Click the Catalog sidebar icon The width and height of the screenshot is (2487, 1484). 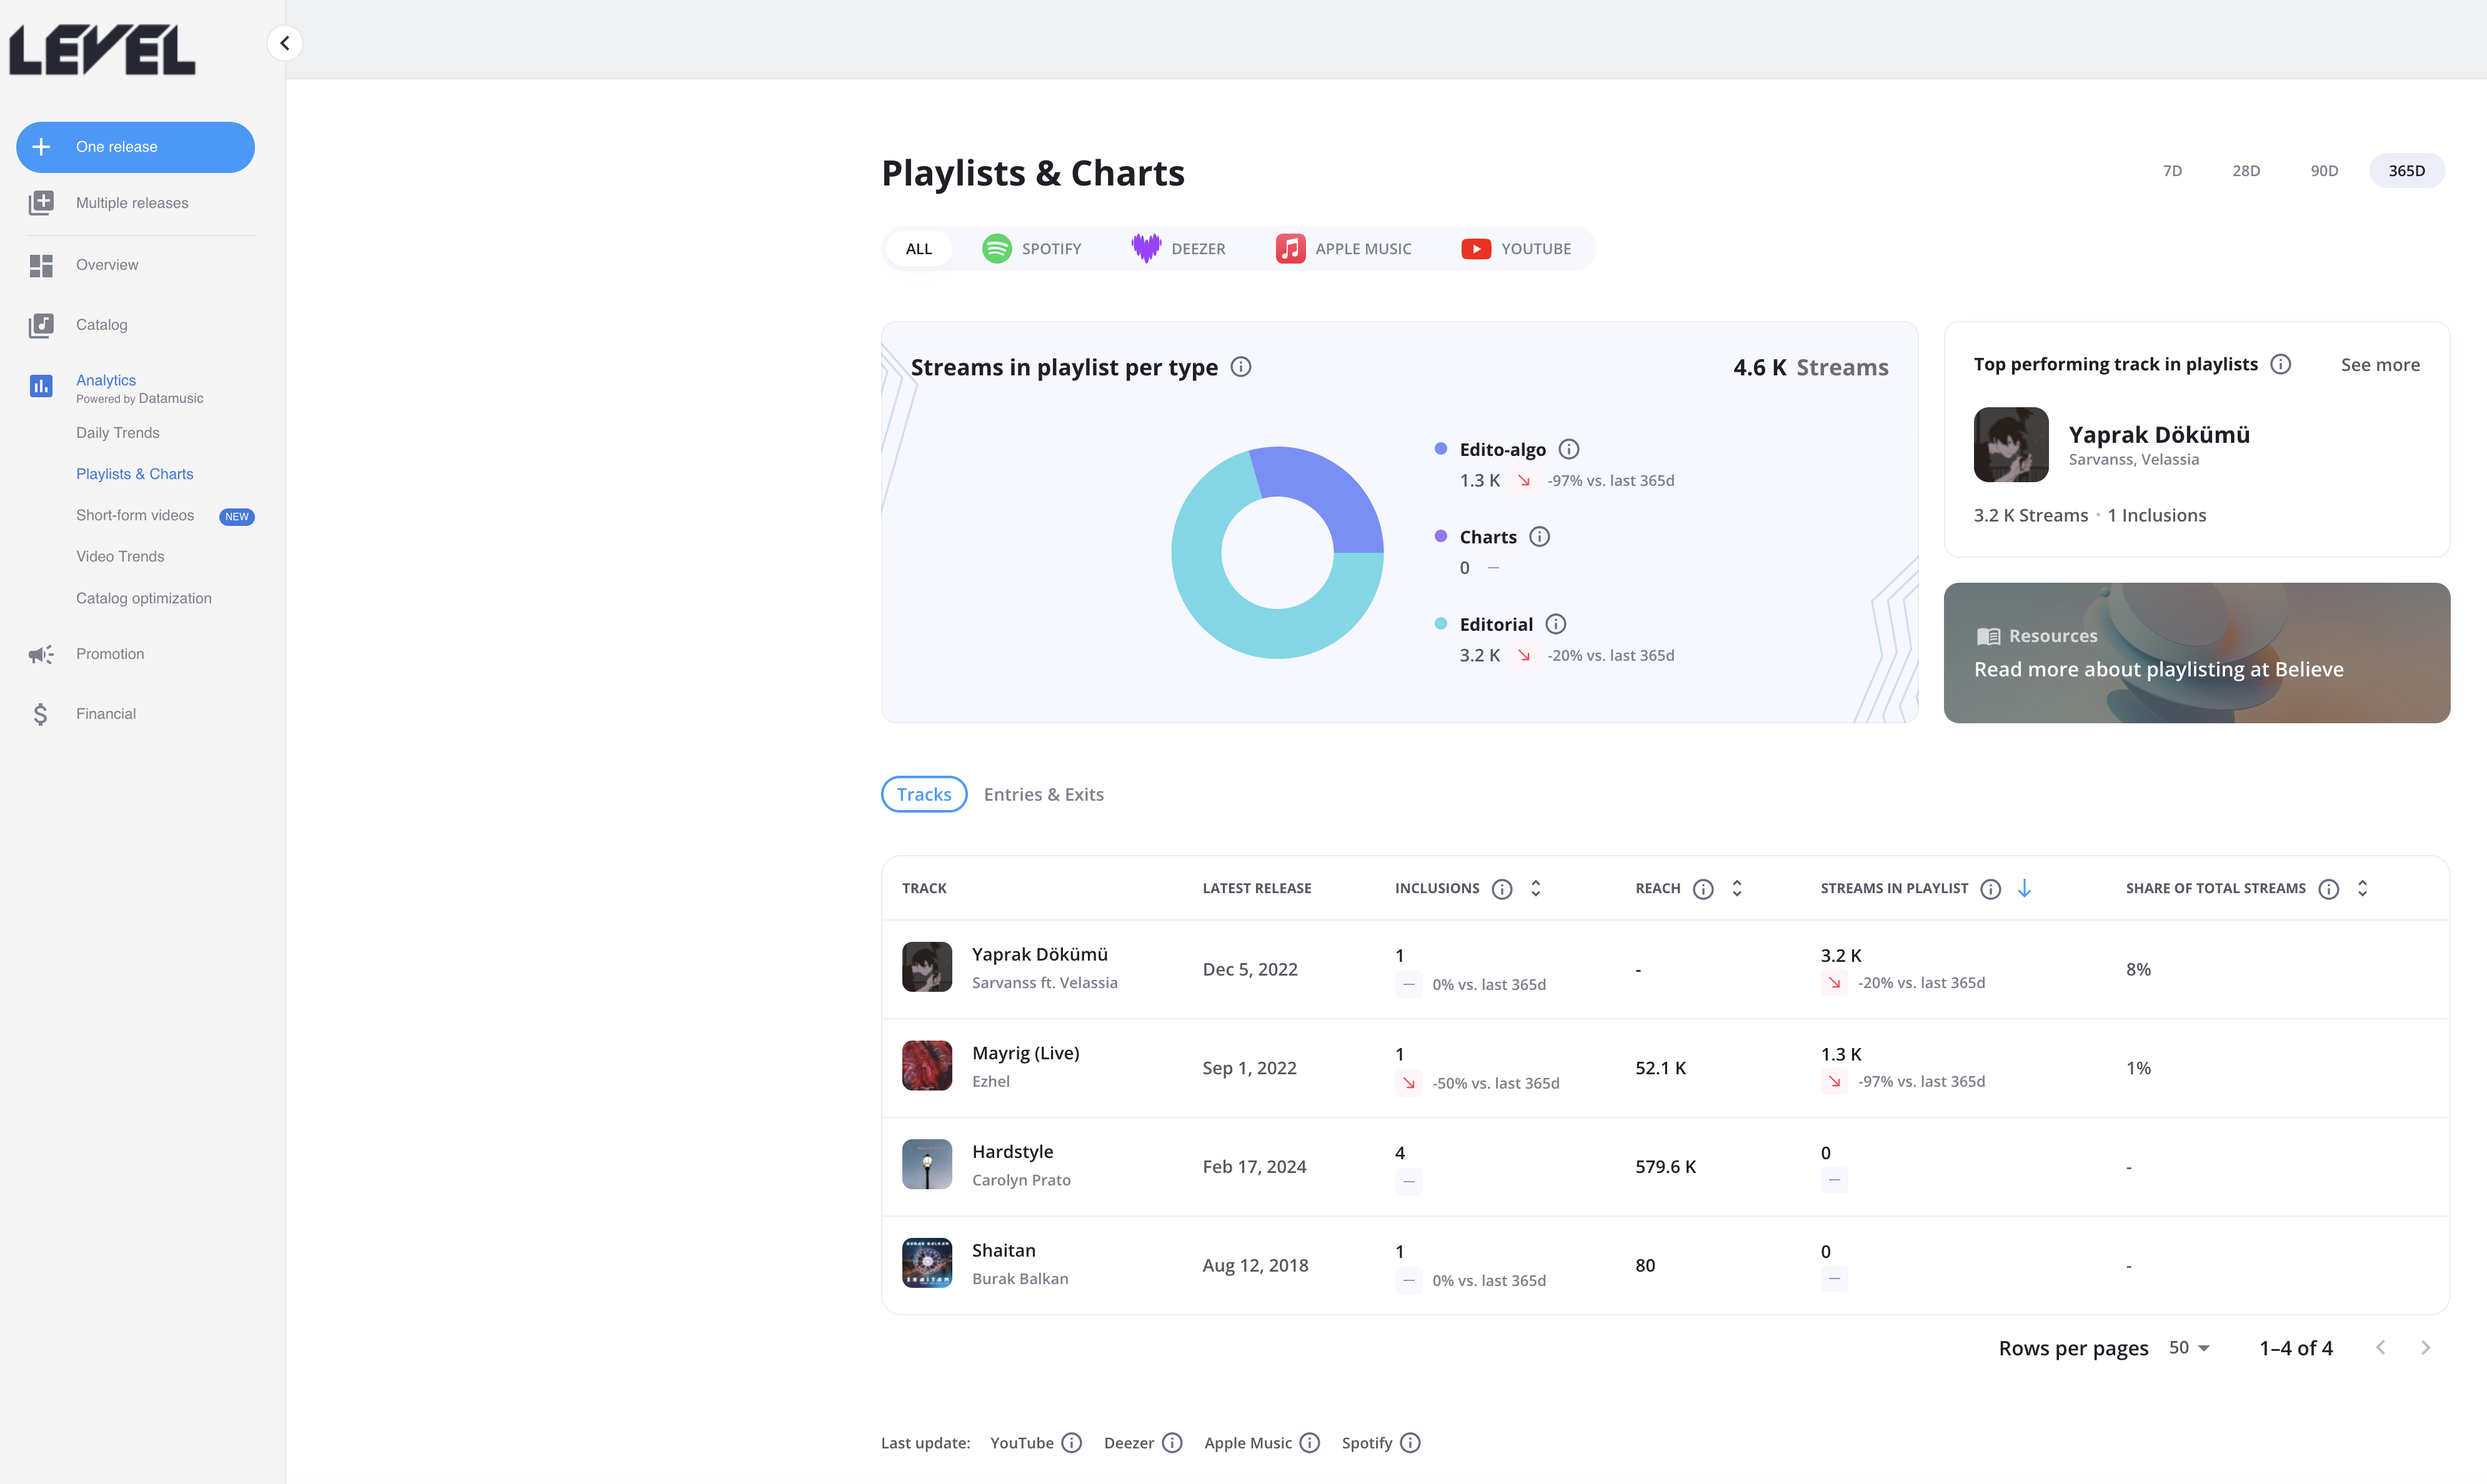point(41,325)
